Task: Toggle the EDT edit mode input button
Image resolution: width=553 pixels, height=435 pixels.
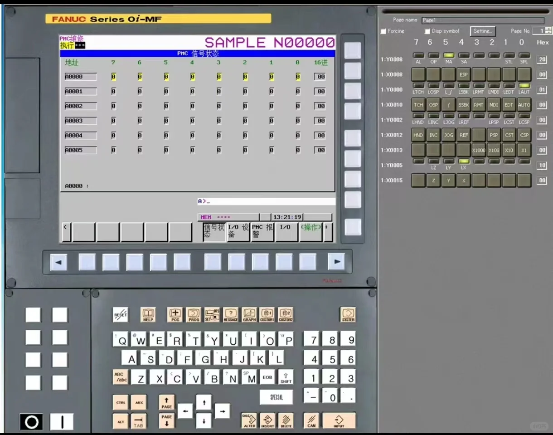Action: tap(509, 105)
